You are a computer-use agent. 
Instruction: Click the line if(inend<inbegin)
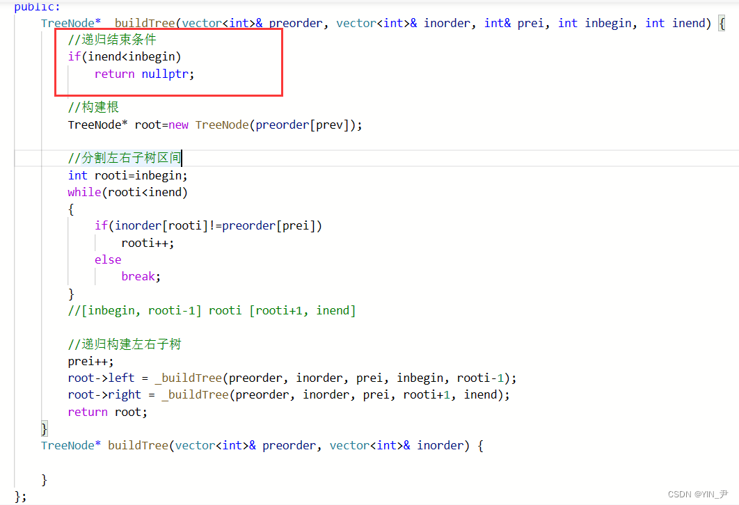coord(125,57)
